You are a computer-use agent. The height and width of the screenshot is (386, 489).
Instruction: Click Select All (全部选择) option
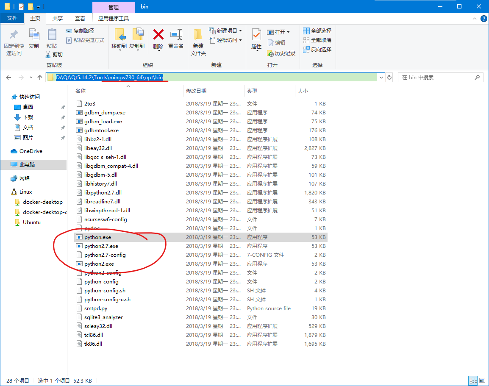click(x=317, y=31)
